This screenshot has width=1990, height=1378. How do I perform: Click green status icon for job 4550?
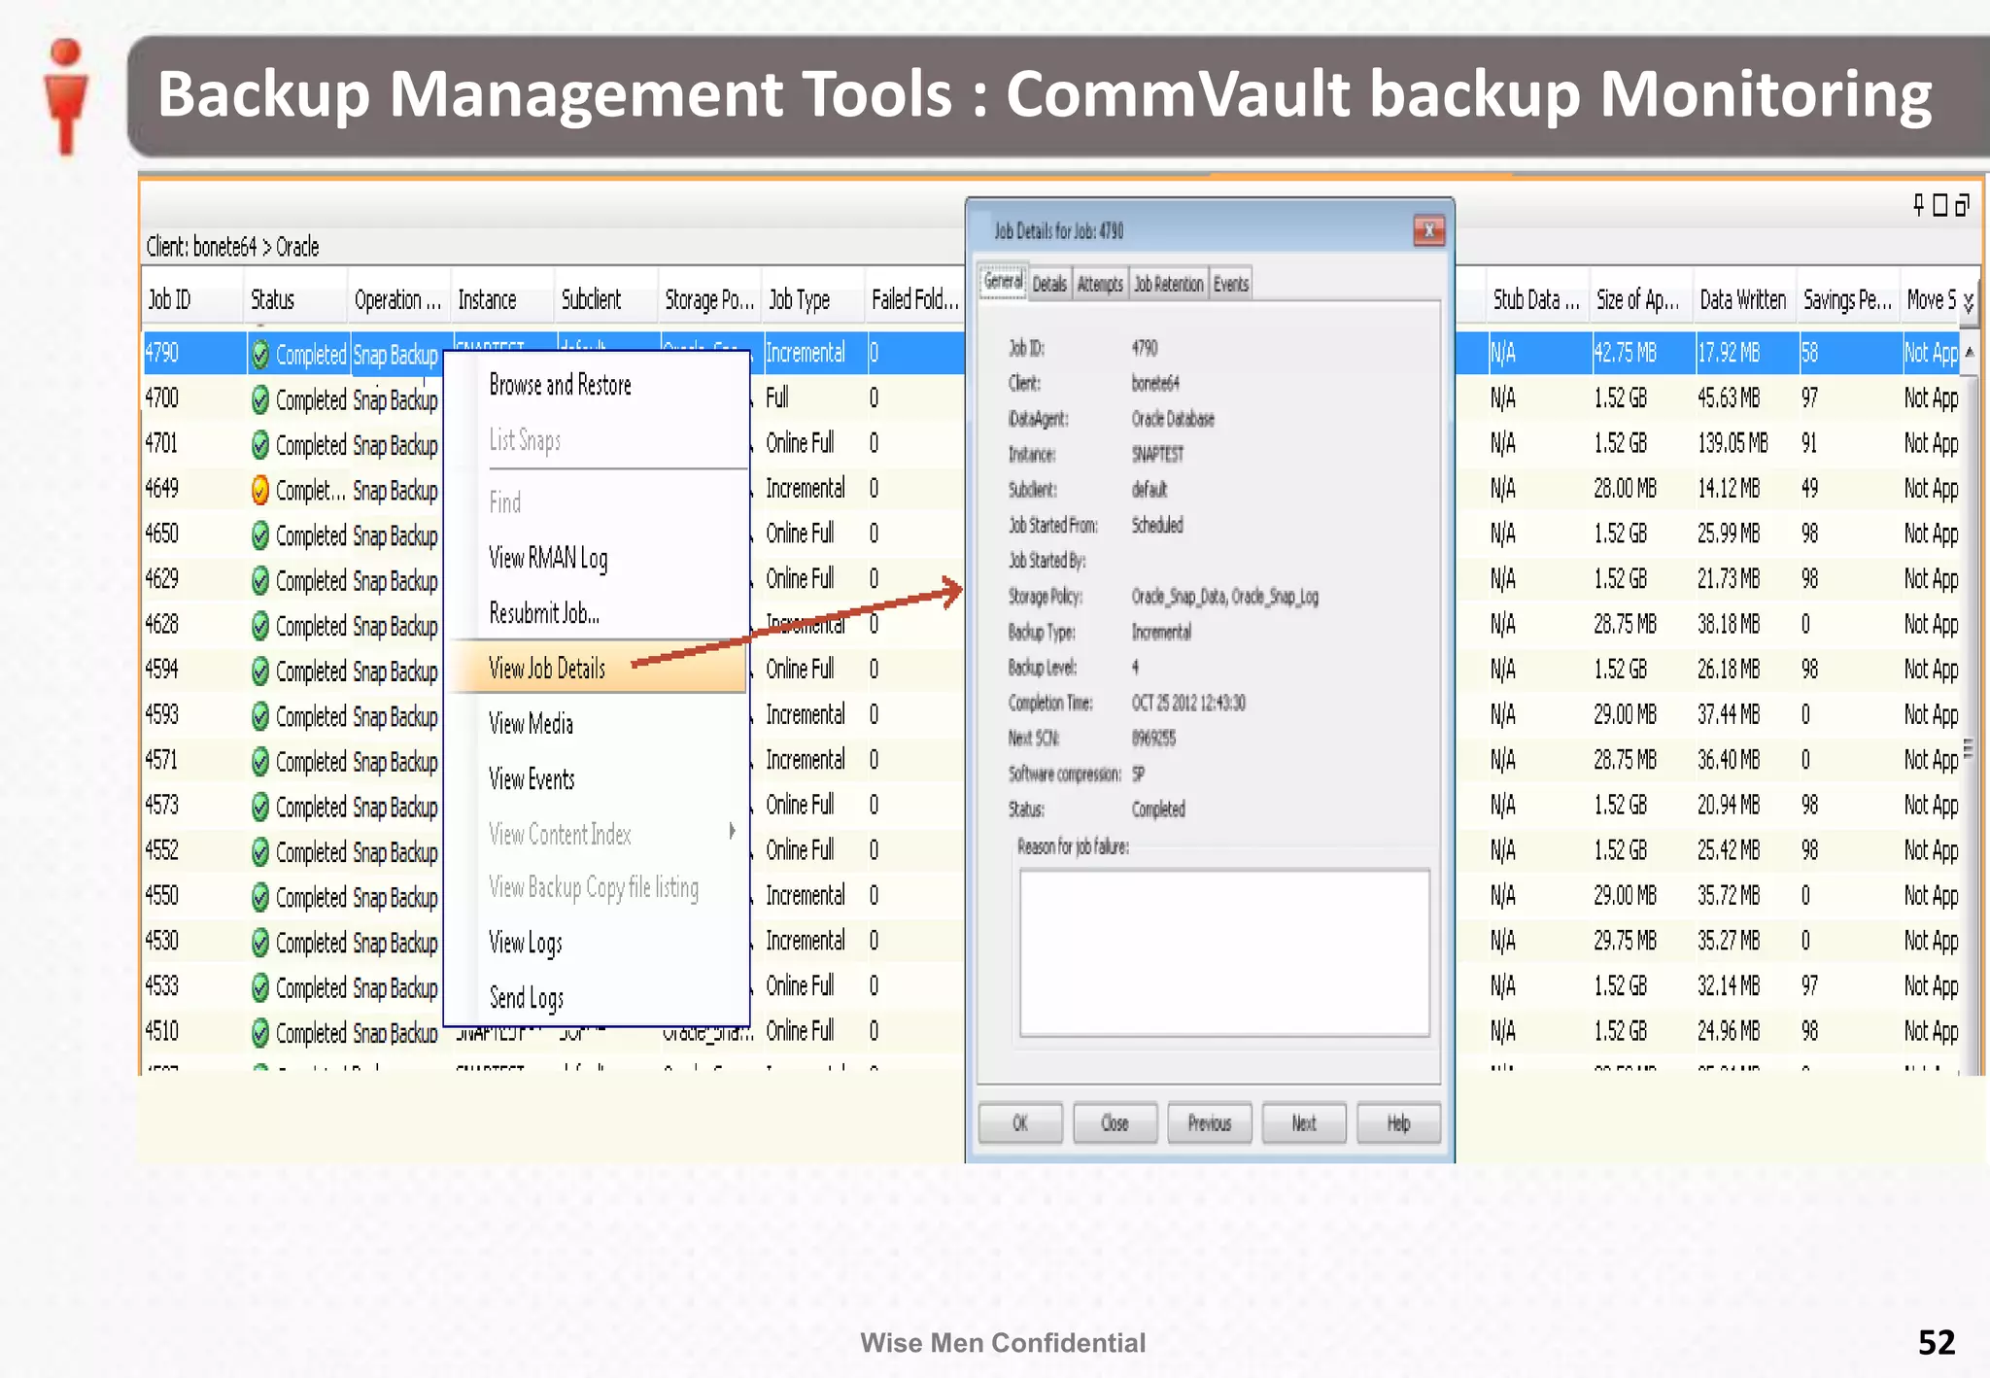click(259, 897)
